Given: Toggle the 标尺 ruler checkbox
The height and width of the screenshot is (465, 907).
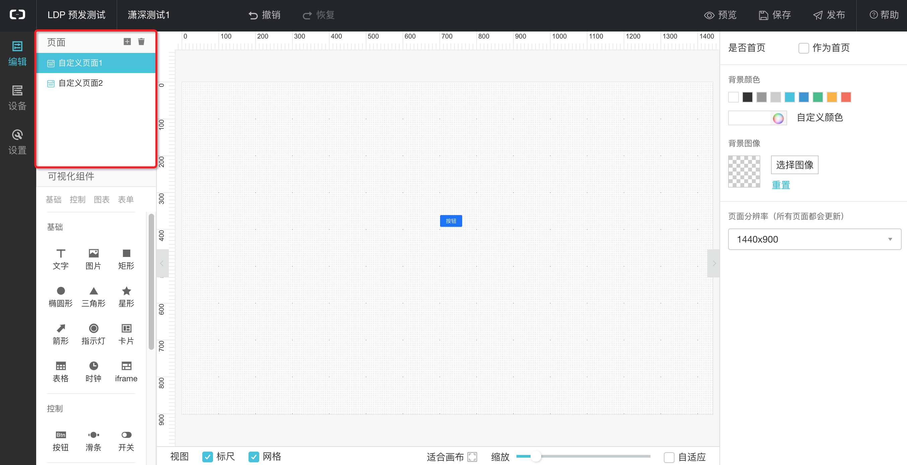Looking at the screenshot, I should (207, 457).
